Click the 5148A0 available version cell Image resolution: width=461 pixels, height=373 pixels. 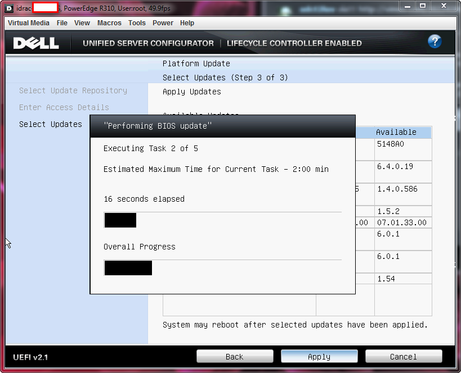[403, 149]
